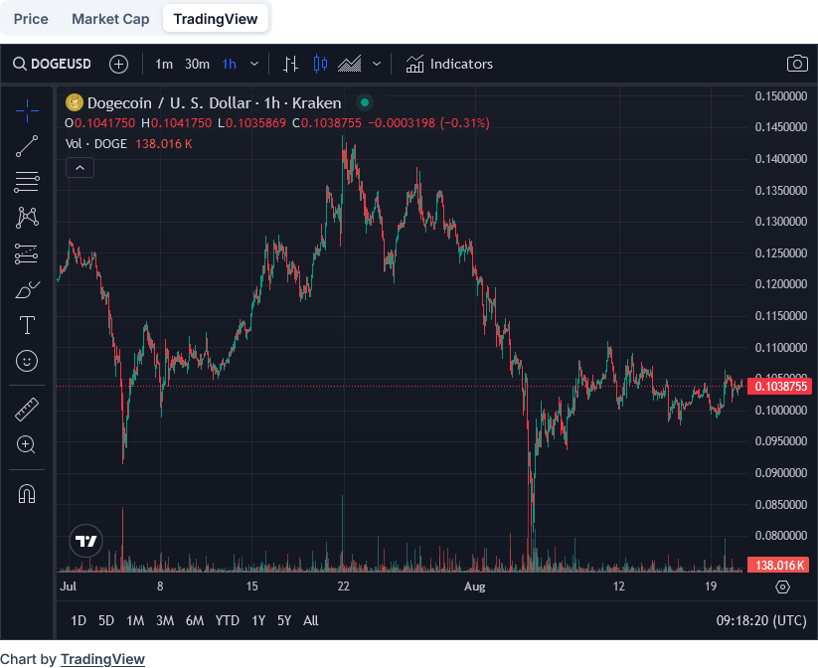Image resolution: width=818 pixels, height=668 pixels.
Task: Click the 09:18:20 (UTC) timezone clock
Action: [x=761, y=620]
